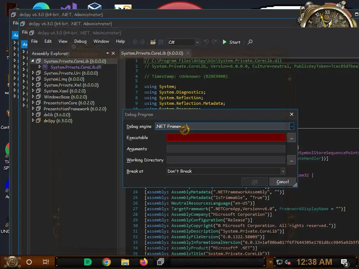
Task: Click the 12:38 AM taskbar clock
Action: (314, 262)
